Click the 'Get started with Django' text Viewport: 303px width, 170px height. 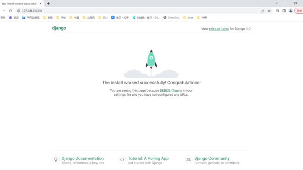click(145, 163)
